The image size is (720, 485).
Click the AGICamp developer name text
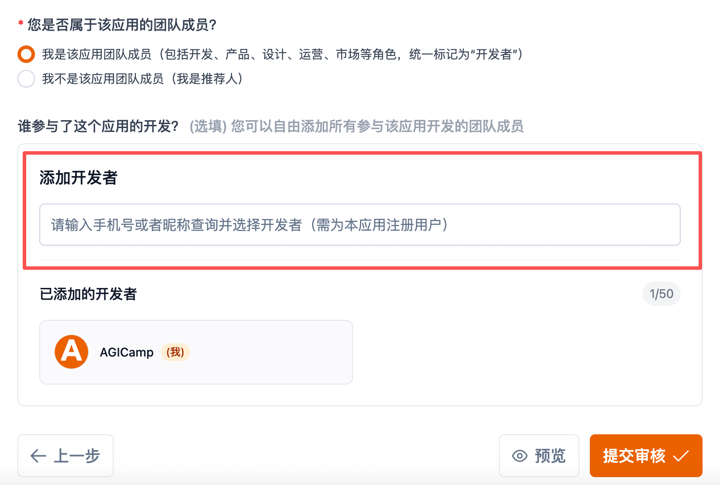click(127, 352)
